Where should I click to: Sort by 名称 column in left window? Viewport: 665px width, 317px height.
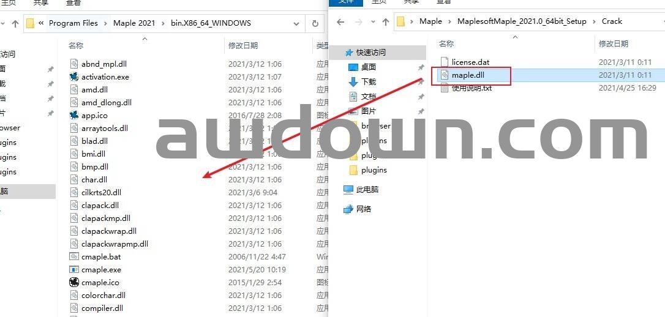click(76, 46)
